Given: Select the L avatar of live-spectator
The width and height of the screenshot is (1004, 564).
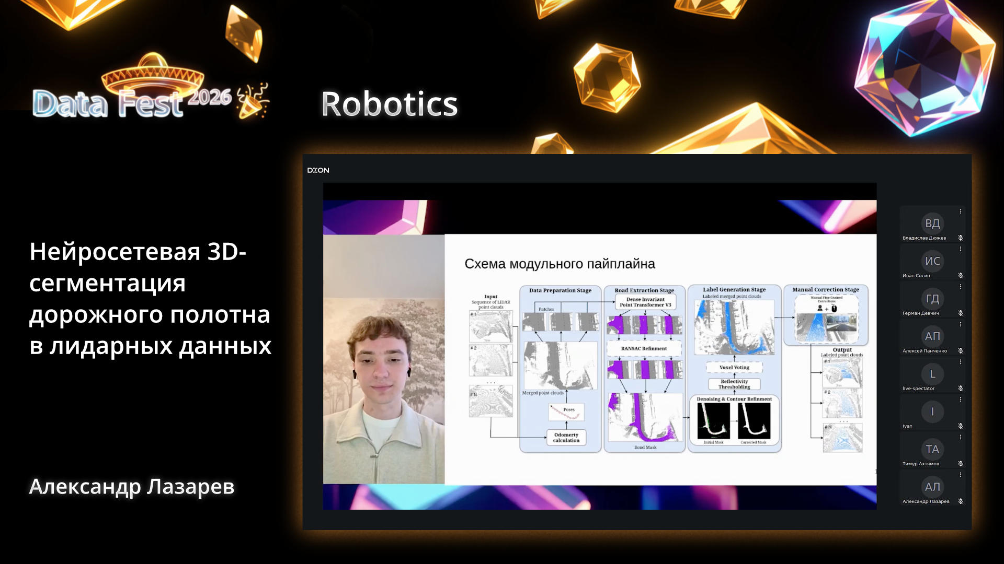Looking at the screenshot, I should pyautogui.click(x=932, y=374).
